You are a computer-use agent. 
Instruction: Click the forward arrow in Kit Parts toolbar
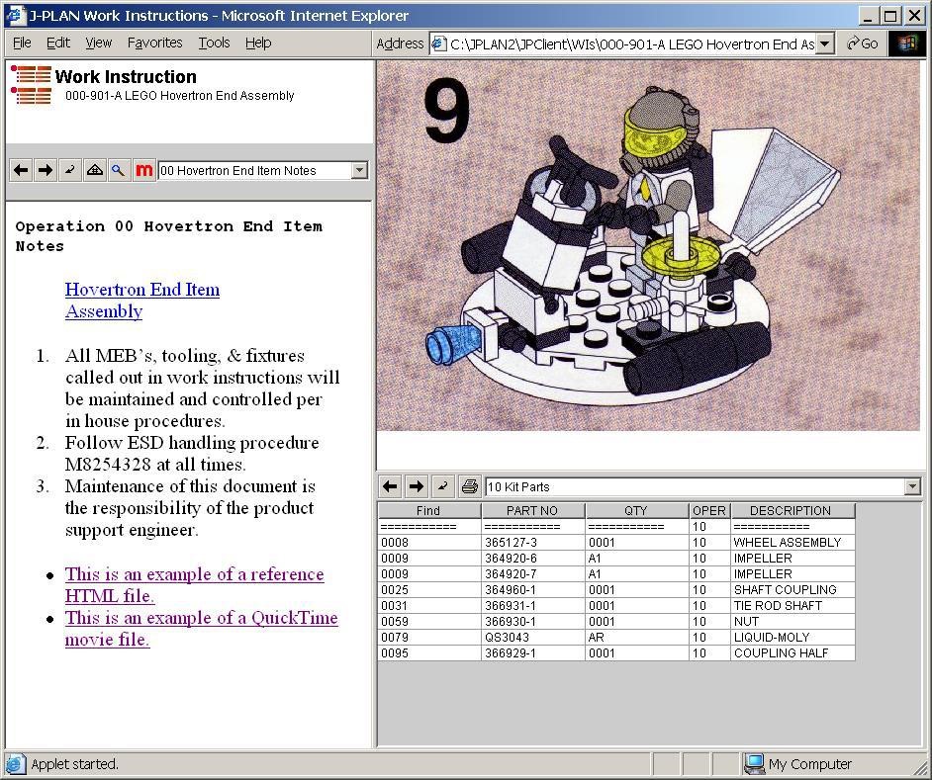tap(417, 486)
